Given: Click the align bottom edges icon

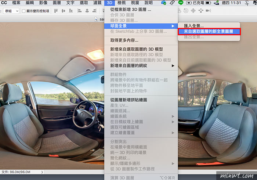Looking at the screenshot, I should click(71, 11).
